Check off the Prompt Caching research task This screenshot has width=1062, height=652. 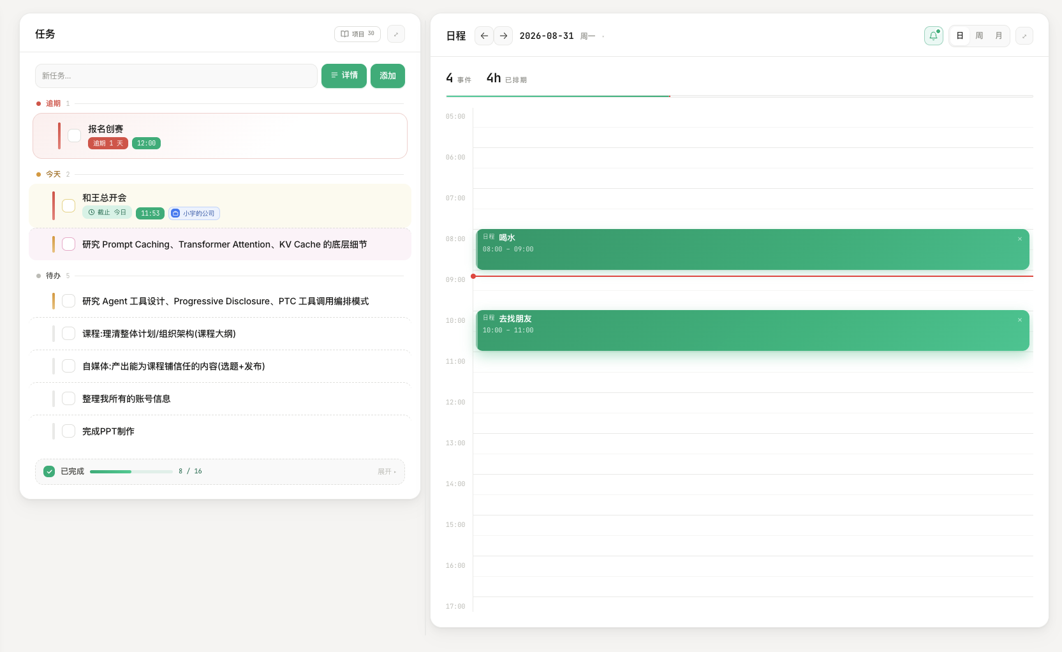click(69, 244)
